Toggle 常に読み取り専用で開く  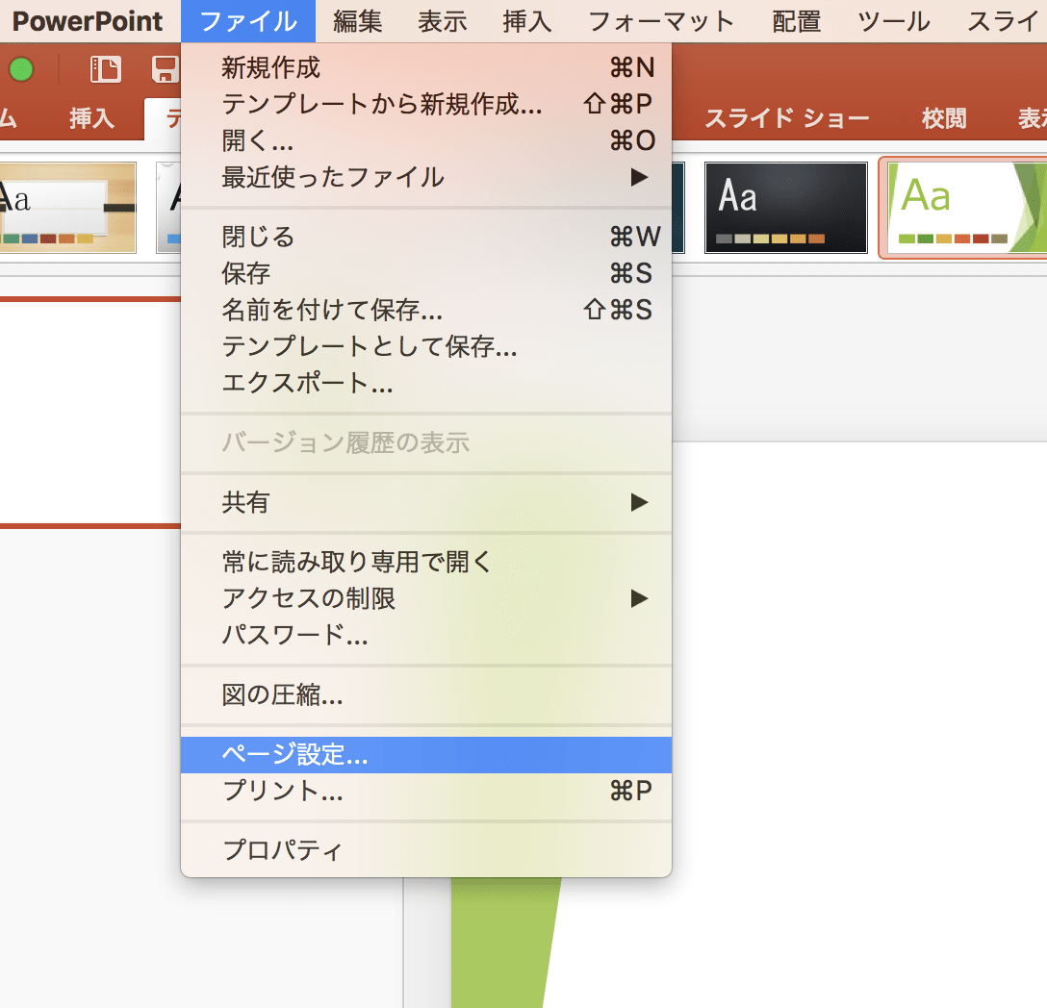(x=426, y=562)
